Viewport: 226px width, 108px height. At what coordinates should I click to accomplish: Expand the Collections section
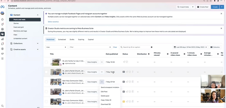tap(38, 43)
